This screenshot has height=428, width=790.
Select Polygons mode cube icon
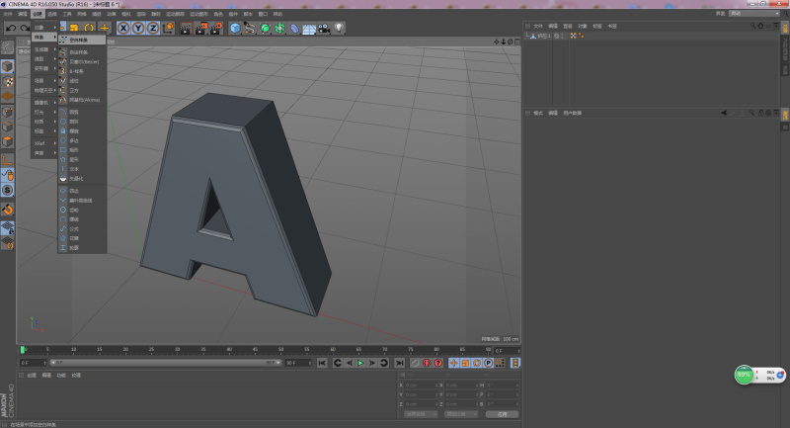[x=7, y=141]
